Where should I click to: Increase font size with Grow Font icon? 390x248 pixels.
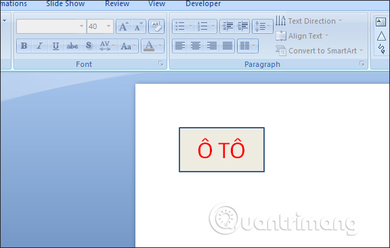coord(124,26)
